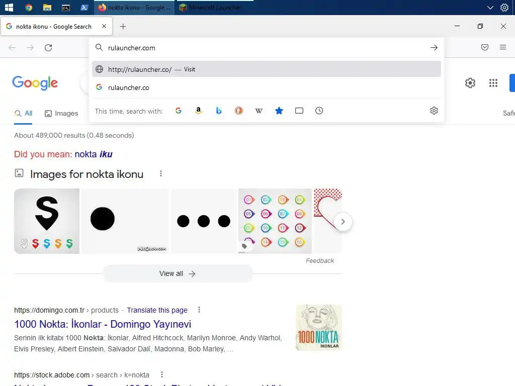515x386 pixels.
Task: Search in bookmarks star icon
Action: click(279, 111)
